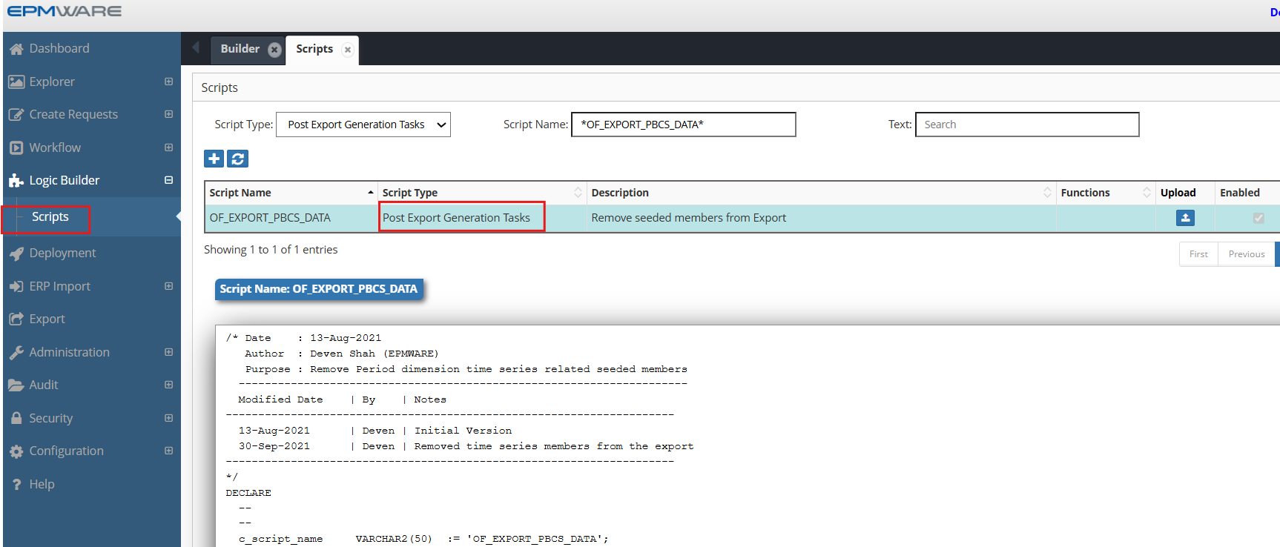This screenshot has width=1280, height=547.
Task: Add a new script with plus icon
Action: click(x=214, y=159)
